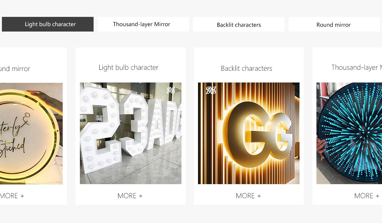Click the partially visible round mirror title

[x=15, y=68]
